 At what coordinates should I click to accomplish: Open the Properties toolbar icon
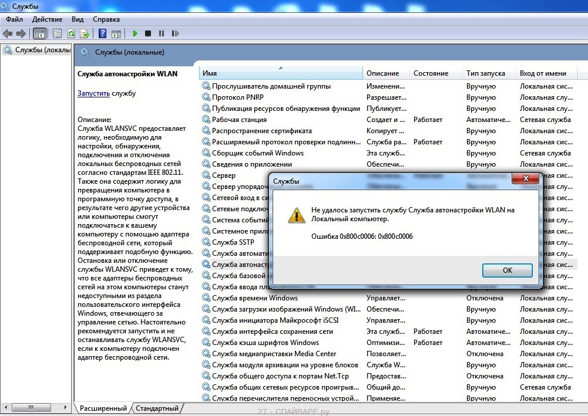57,33
